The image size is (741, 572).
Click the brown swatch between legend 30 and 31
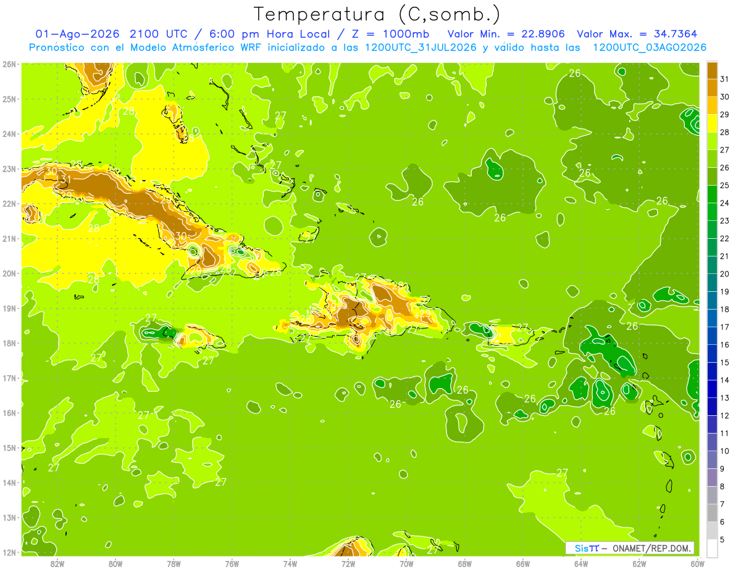[712, 88]
